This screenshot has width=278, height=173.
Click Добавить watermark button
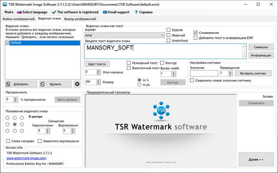21,84
